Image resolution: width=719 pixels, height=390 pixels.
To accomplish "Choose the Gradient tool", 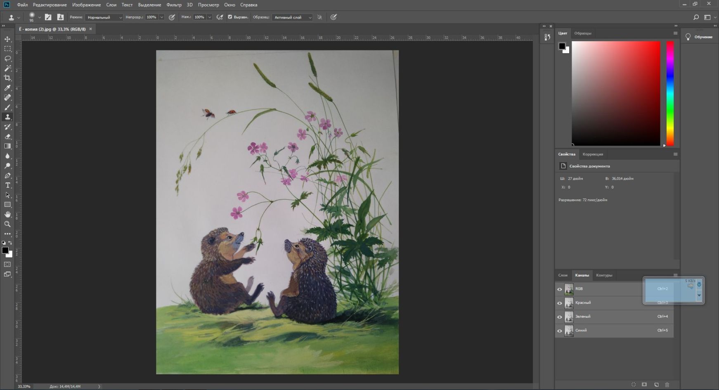I will (x=7, y=146).
